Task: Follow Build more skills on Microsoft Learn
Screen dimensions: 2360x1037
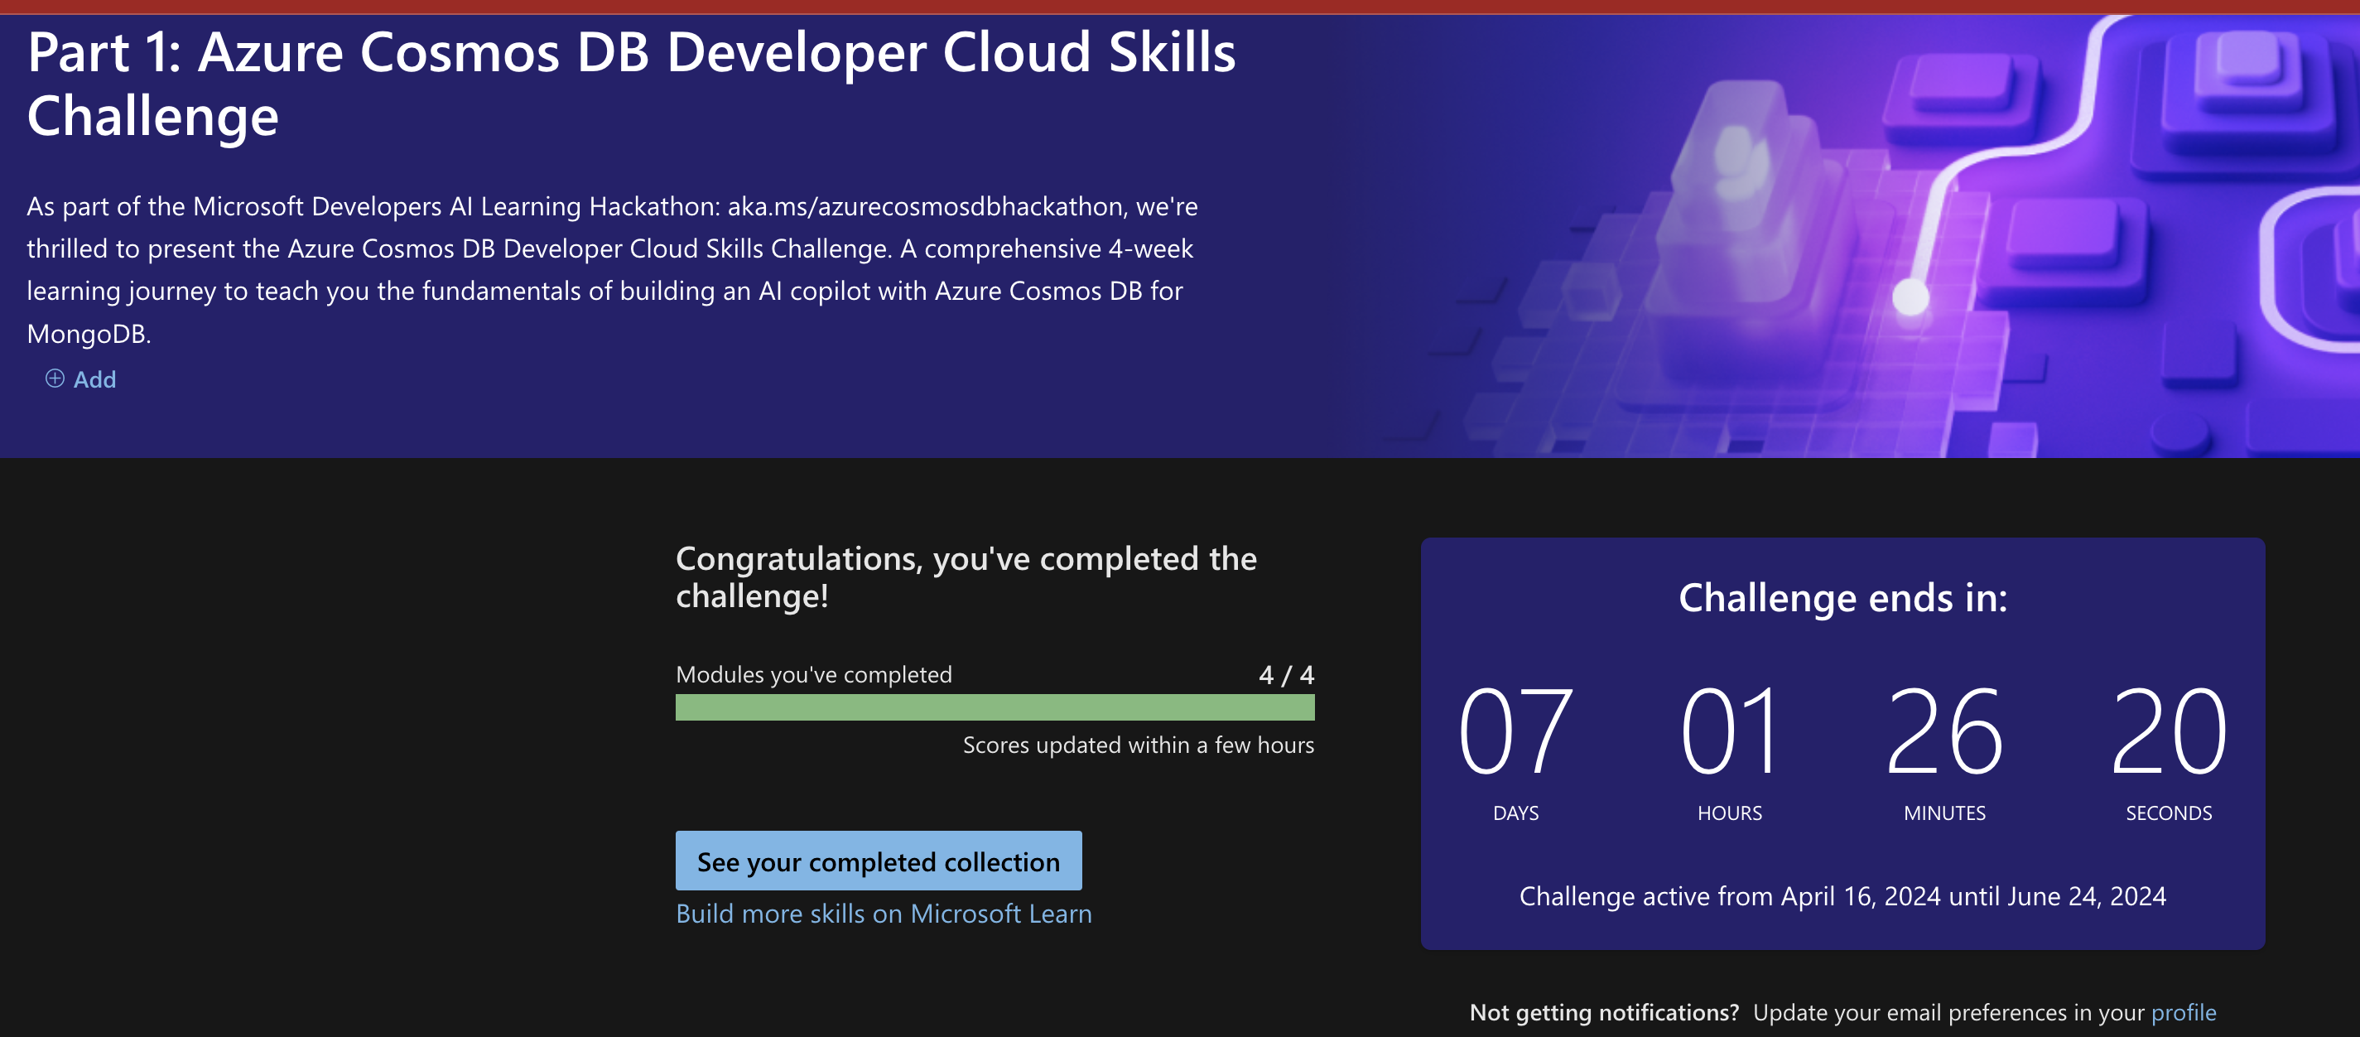Action: (884, 914)
